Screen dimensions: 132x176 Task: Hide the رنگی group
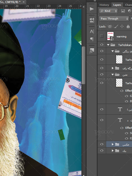tap(102, 51)
